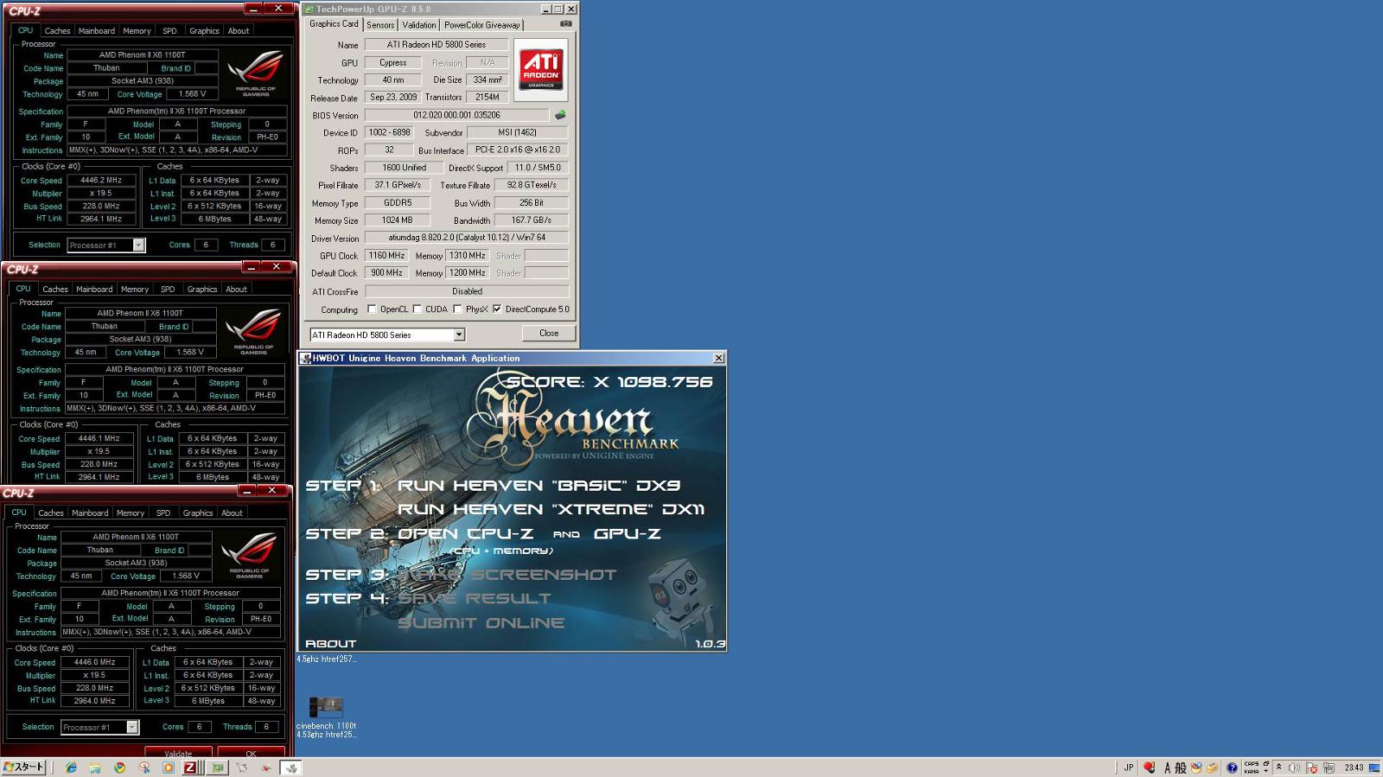Click Run Heaven "Xtreme" DX11

[551, 509]
